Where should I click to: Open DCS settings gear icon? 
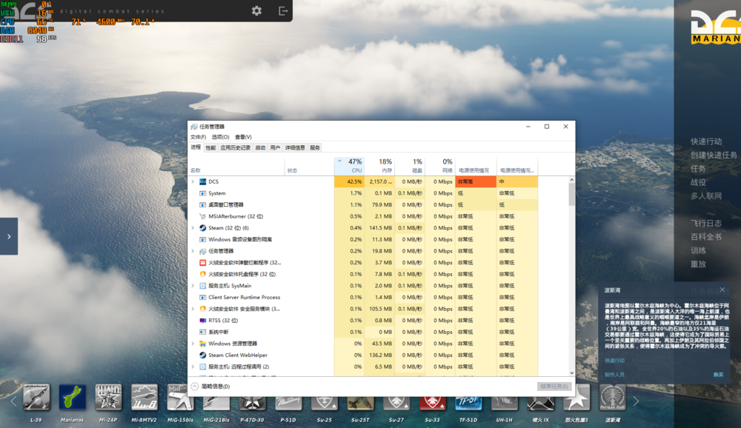256,10
